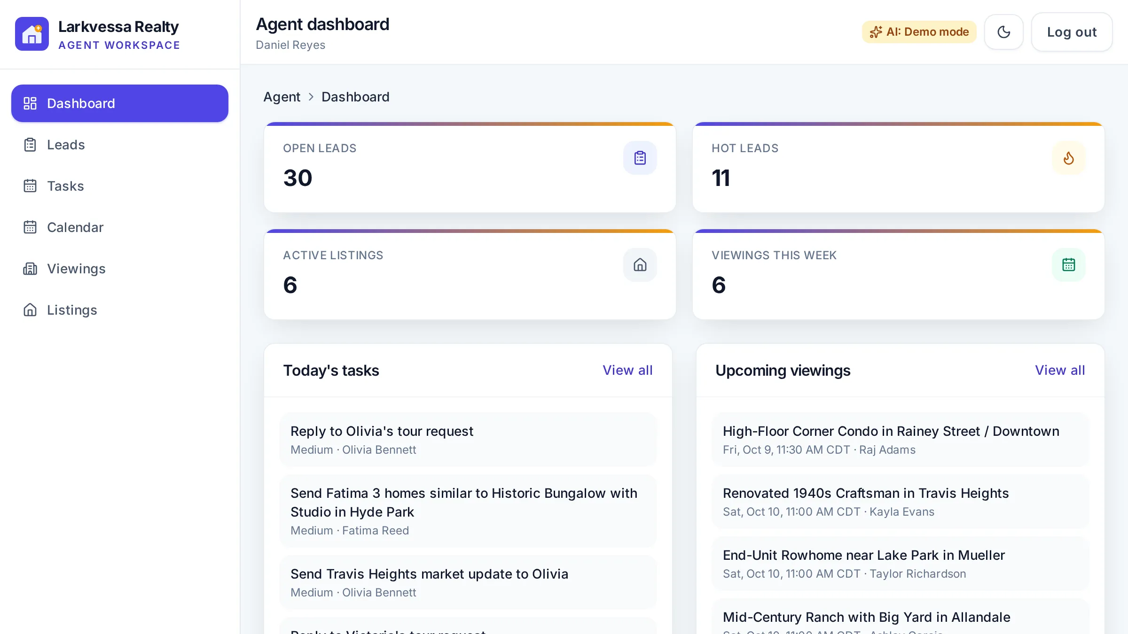Click the Daniel Reyes agent name

point(290,45)
